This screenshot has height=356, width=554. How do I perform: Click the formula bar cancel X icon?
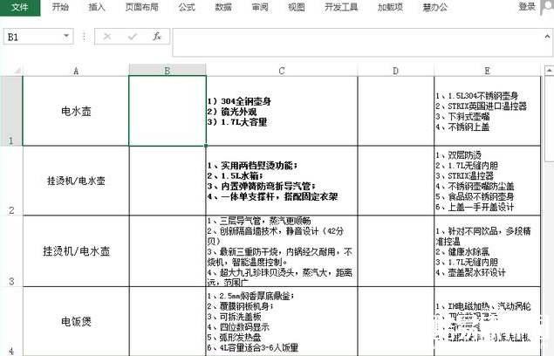pyautogui.click(x=107, y=36)
